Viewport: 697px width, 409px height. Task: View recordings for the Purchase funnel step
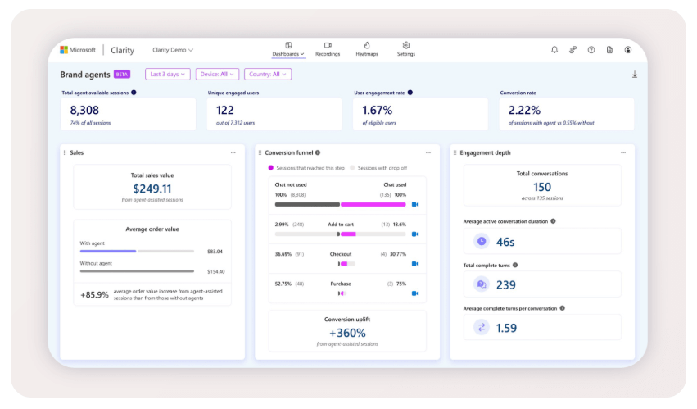pyautogui.click(x=414, y=293)
